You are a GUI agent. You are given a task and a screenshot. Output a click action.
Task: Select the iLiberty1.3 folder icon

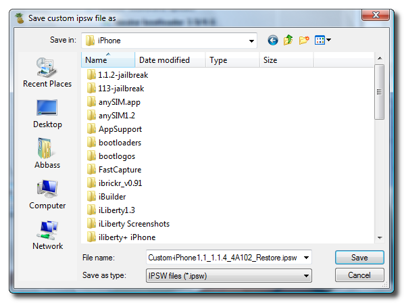click(91, 210)
